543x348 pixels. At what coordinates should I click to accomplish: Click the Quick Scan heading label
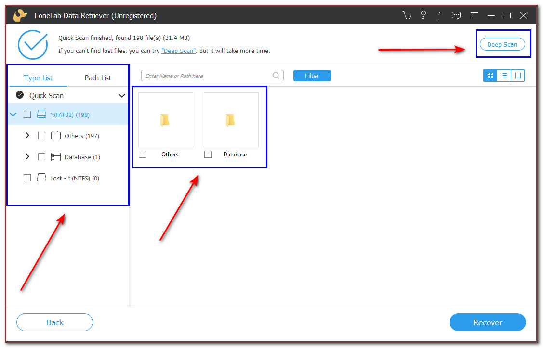[x=46, y=95]
